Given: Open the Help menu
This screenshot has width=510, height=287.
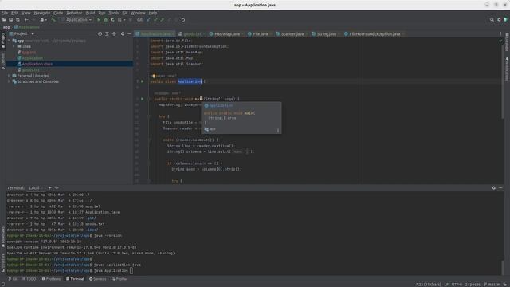Looking at the screenshot, I should pyautogui.click(x=153, y=13).
